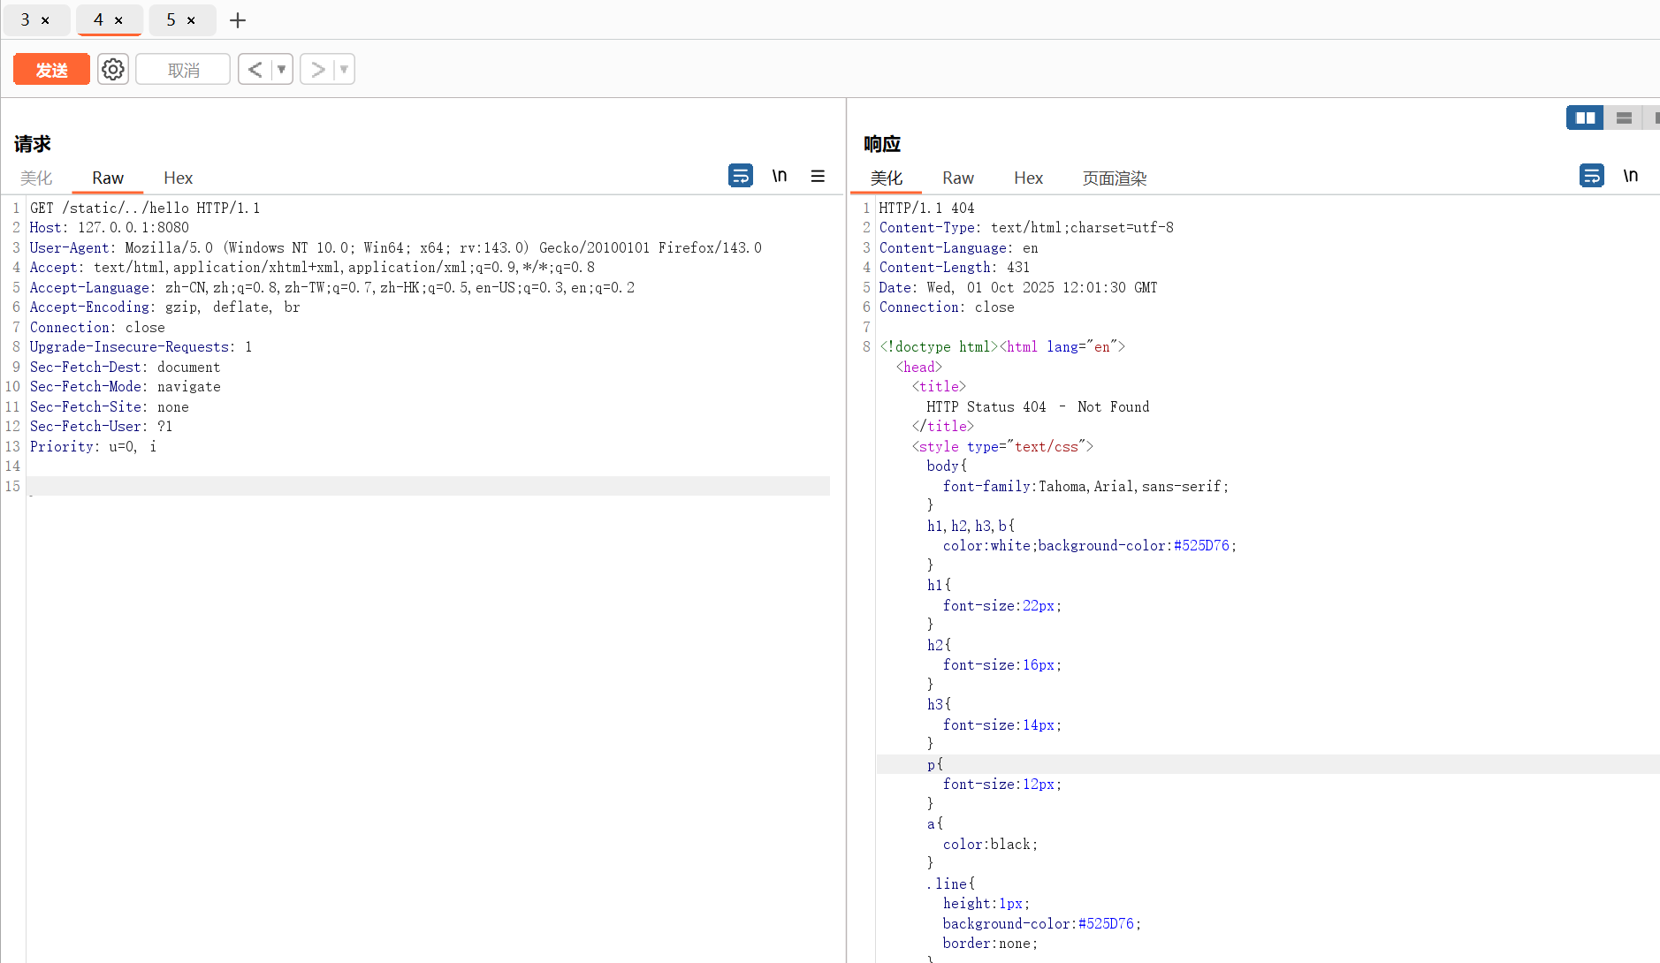Go back to previous request in history
Screen dimensions: 1660x963
pos(255,69)
